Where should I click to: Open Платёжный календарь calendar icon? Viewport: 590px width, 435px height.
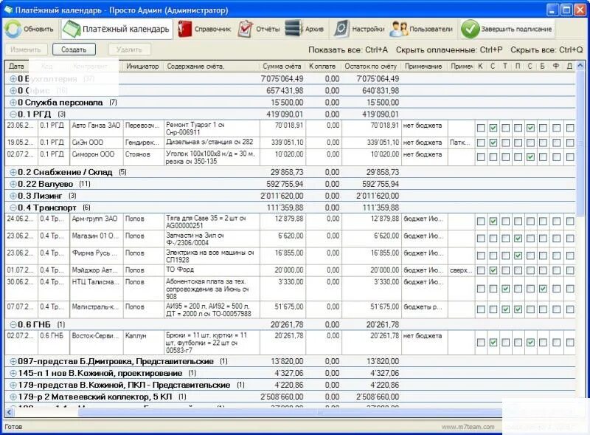pyautogui.click(x=71, y=29)
